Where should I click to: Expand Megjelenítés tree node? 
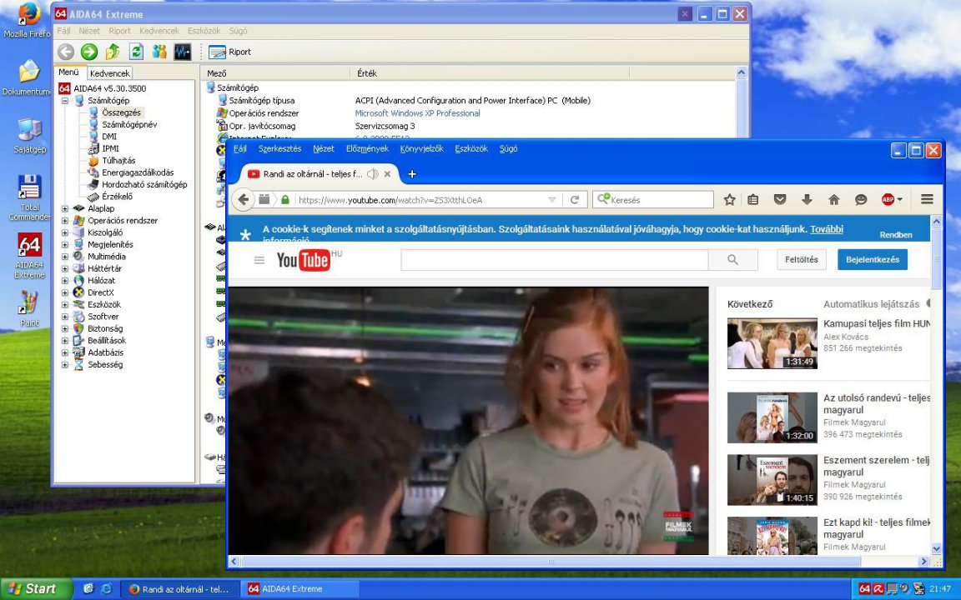(x=65, y=245)
